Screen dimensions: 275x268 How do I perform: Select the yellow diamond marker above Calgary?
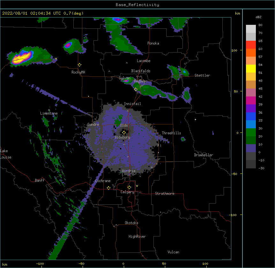(x=129, y=187)
